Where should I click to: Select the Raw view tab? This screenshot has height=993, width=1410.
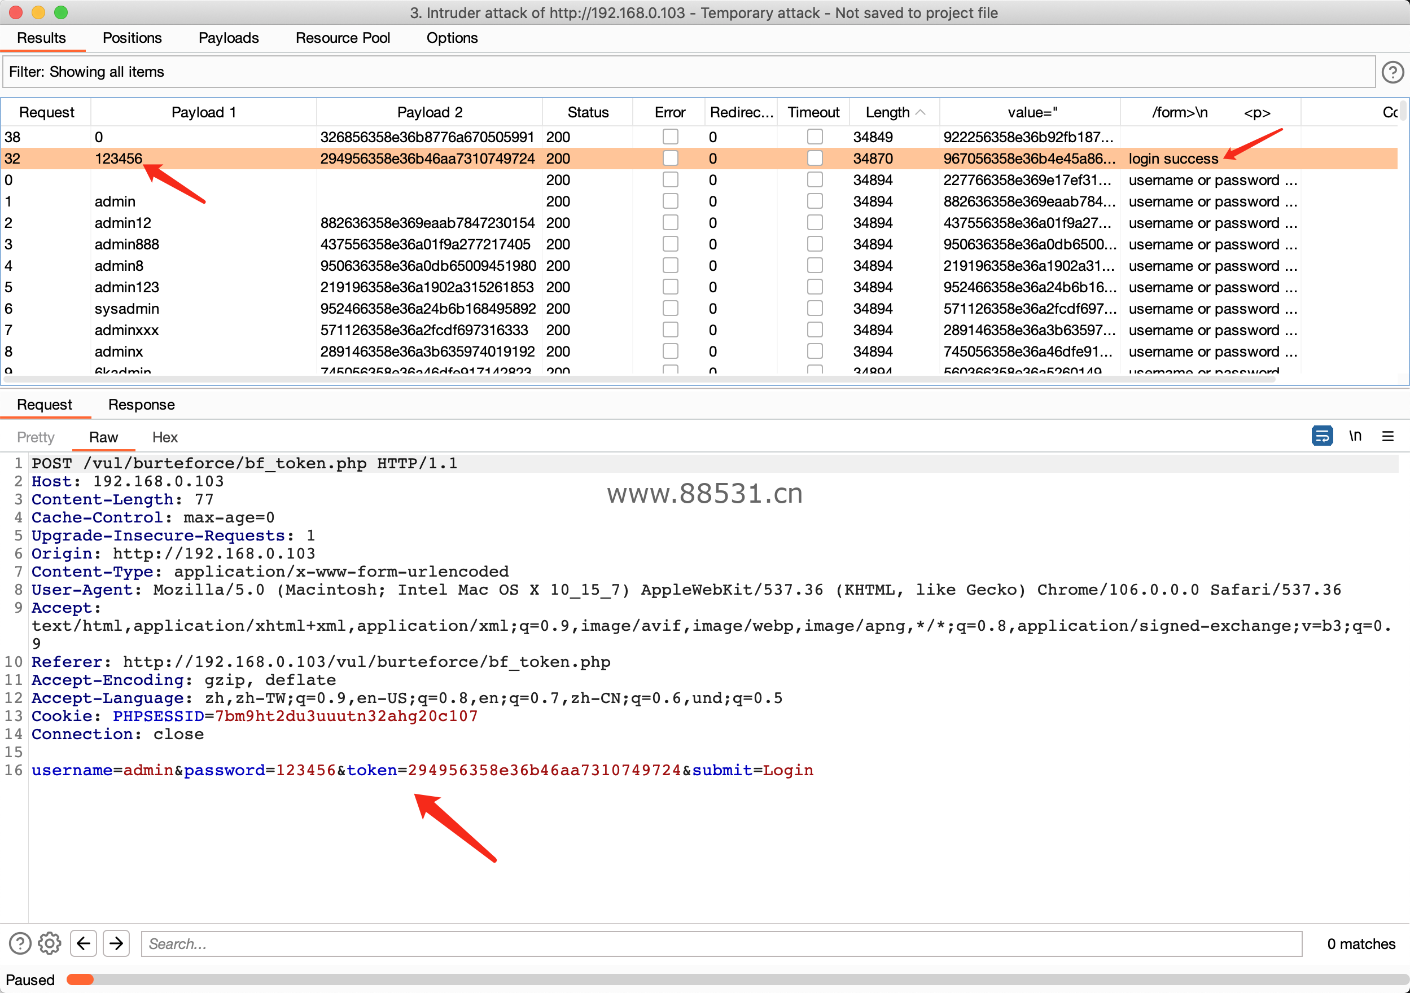[x=103, y=437]
